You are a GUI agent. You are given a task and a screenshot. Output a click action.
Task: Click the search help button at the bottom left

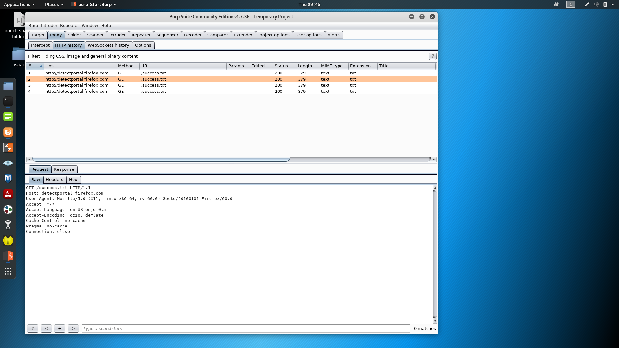[33, 328]
